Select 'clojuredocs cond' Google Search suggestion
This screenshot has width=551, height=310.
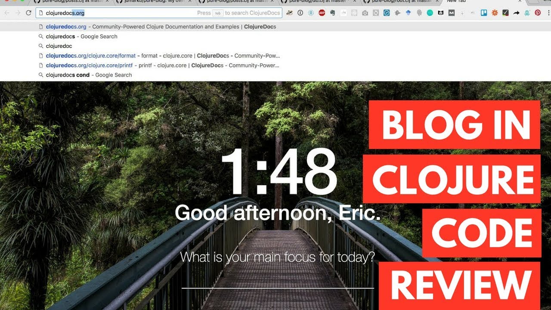click(x=275, y=75)
